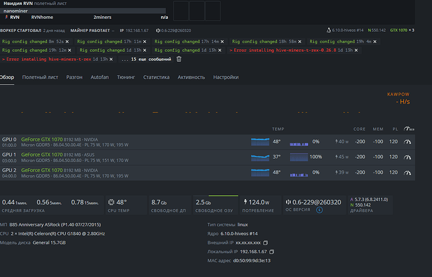Dismiss 'Rig config changed 8m 52s' message
Screen dimensions: 432x277
[x=67, y=41]
